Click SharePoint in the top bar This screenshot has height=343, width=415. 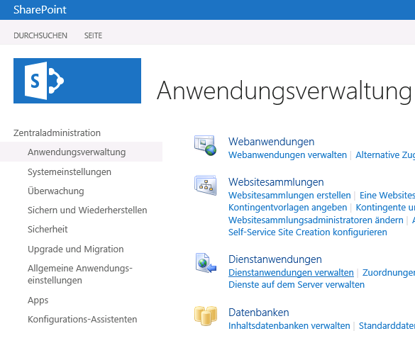[x=40, y=10]
